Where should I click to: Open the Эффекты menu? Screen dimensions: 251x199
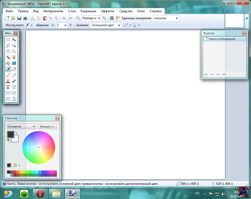(x=108, y=11)
